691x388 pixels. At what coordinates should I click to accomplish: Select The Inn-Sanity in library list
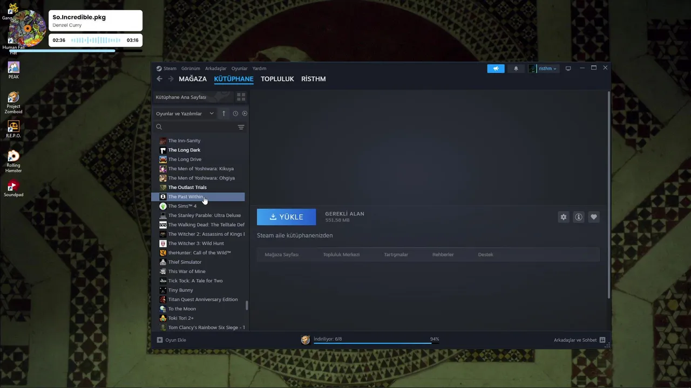coord(198,141)
